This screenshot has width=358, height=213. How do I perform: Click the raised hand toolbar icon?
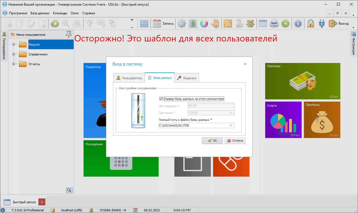click(x=215, y=24)
